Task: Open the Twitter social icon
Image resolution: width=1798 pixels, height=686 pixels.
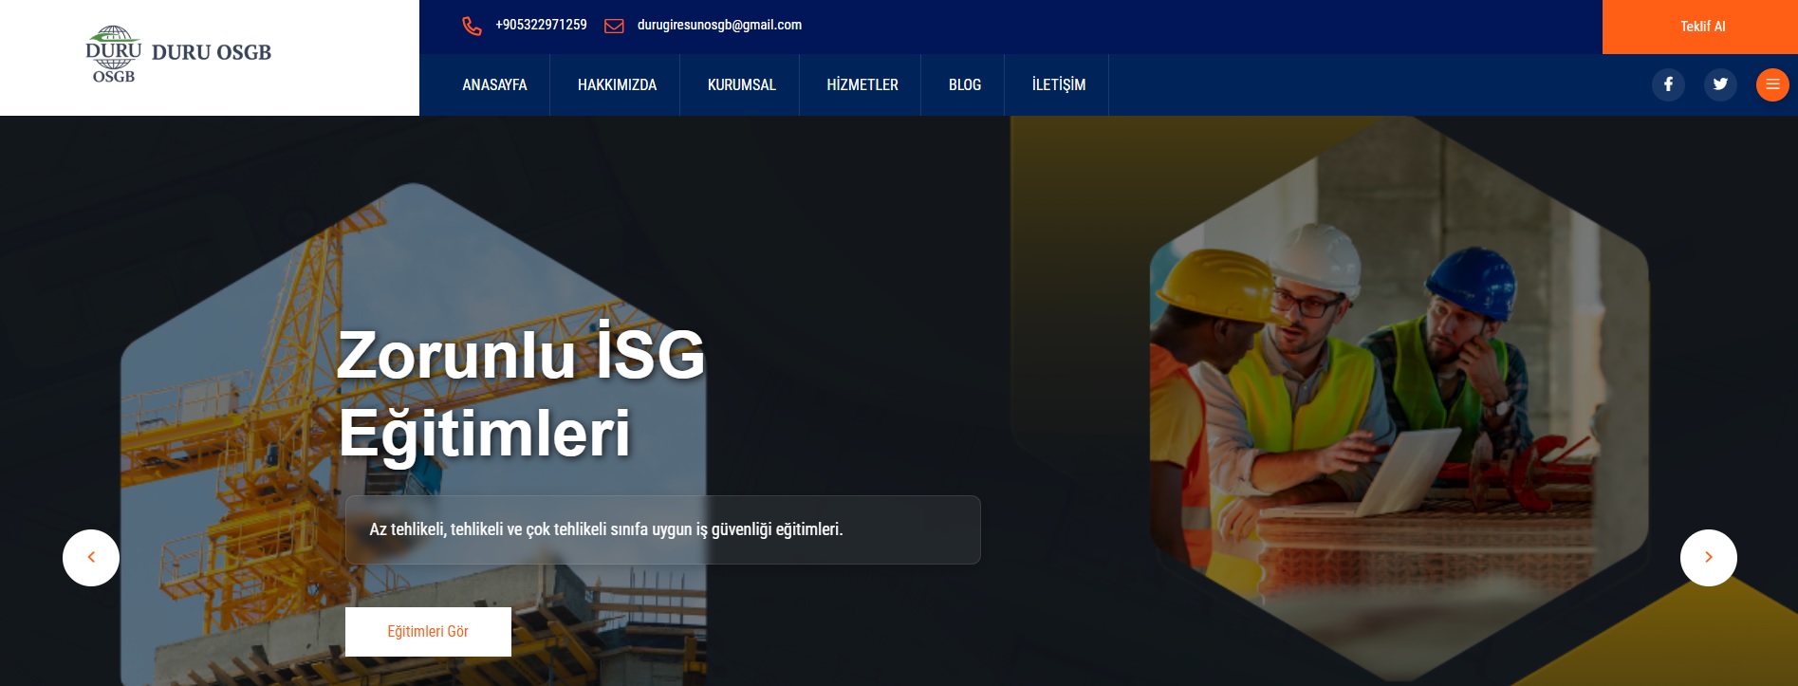Action: click(x=1720, y=84)
